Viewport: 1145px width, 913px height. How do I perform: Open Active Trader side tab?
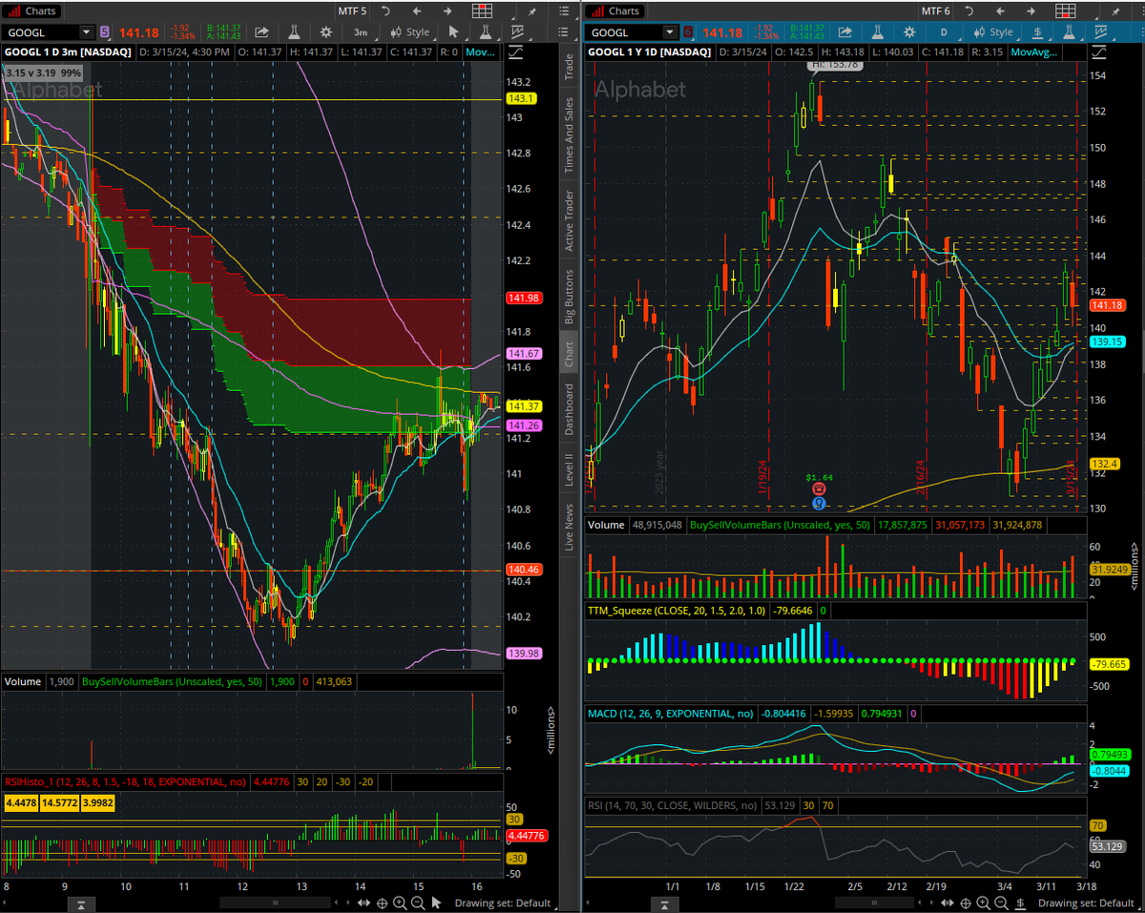click(569, 220)
